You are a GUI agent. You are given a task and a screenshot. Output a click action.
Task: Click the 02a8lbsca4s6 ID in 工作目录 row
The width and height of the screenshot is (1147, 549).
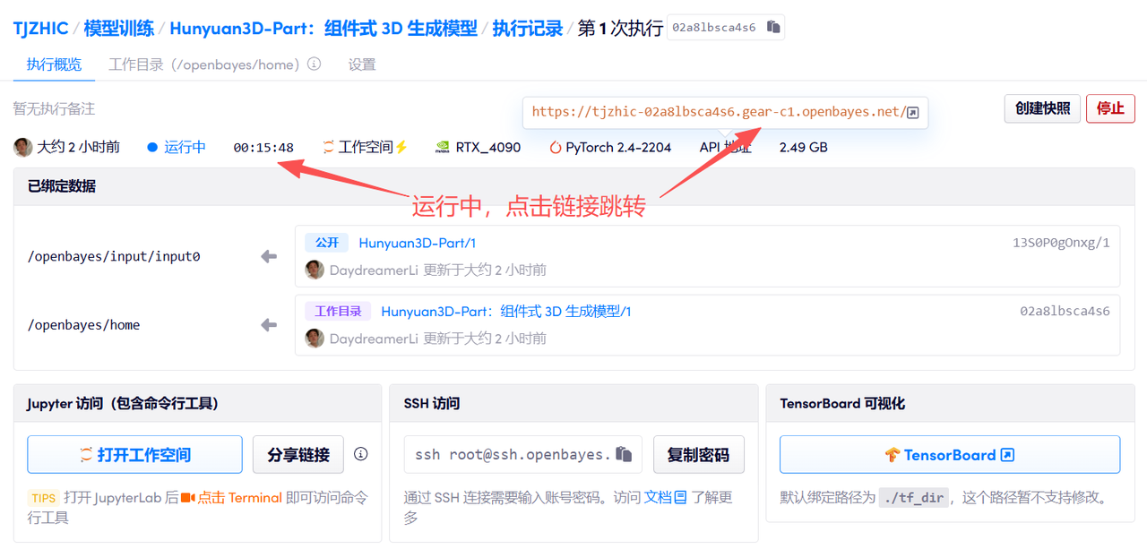click(1065, 312)
